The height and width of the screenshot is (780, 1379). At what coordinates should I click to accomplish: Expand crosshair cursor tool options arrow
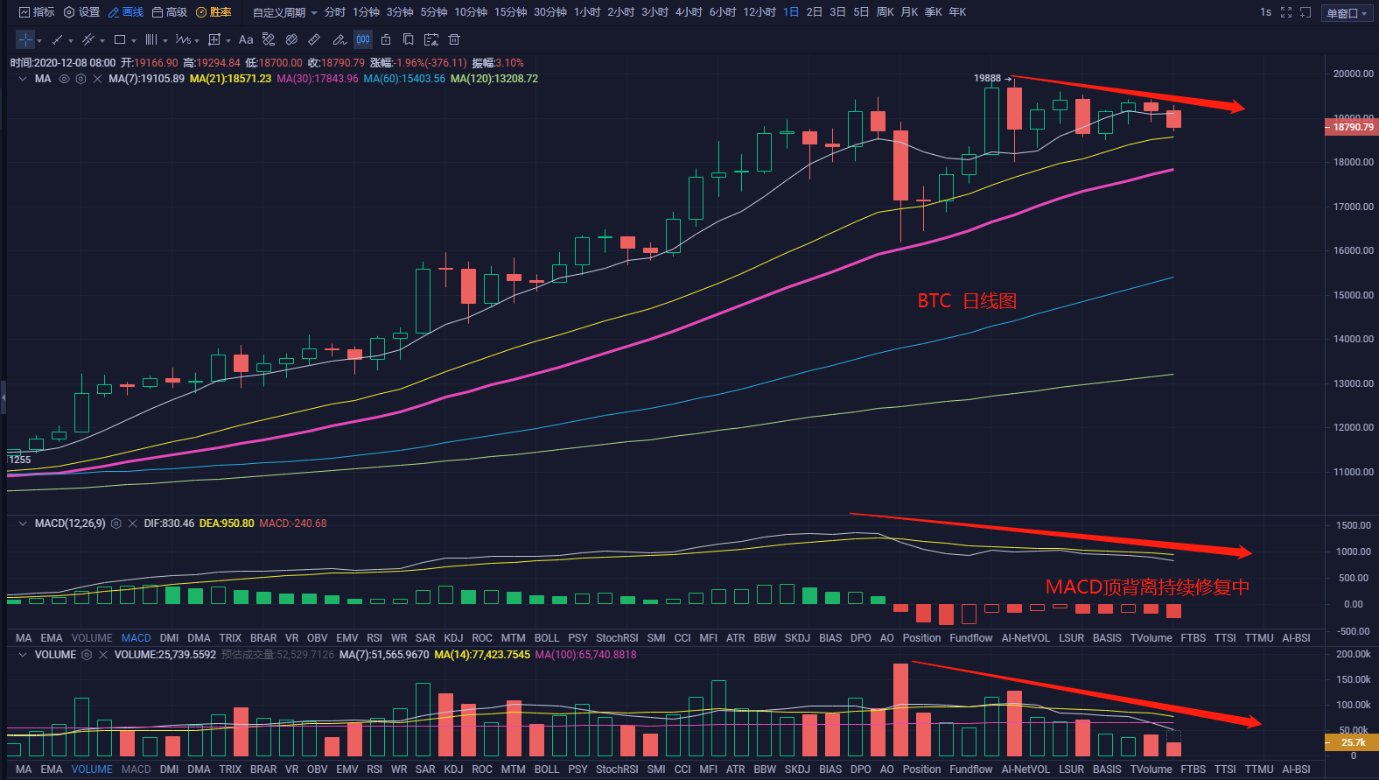(39, 40)
